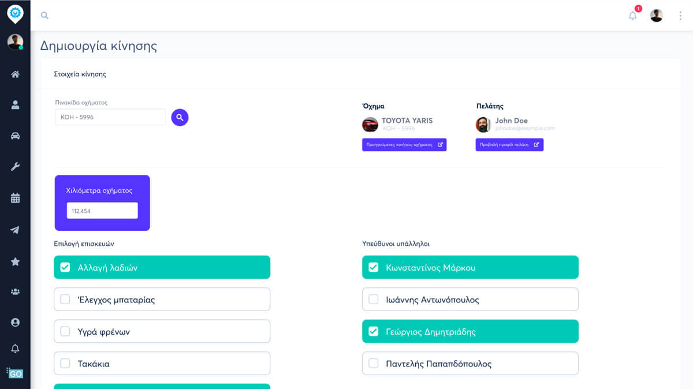The width and height of the screenshot is (693, 389).
Task: Open the search magnifier in top bar
Action: [44, 15]
